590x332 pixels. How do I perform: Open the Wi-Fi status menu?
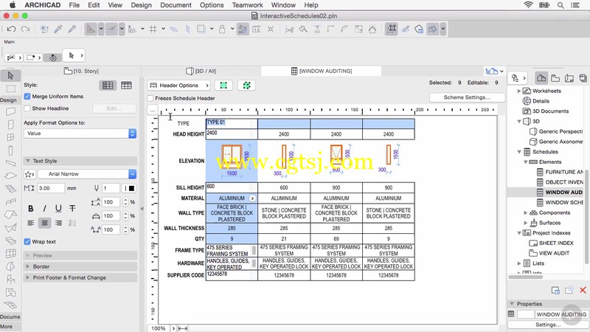pos(528,5)
